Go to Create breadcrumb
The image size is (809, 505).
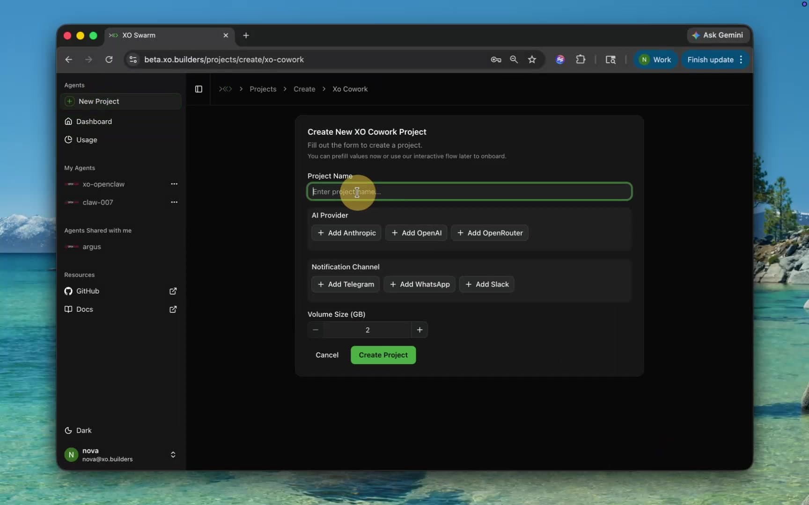(304, 89)
